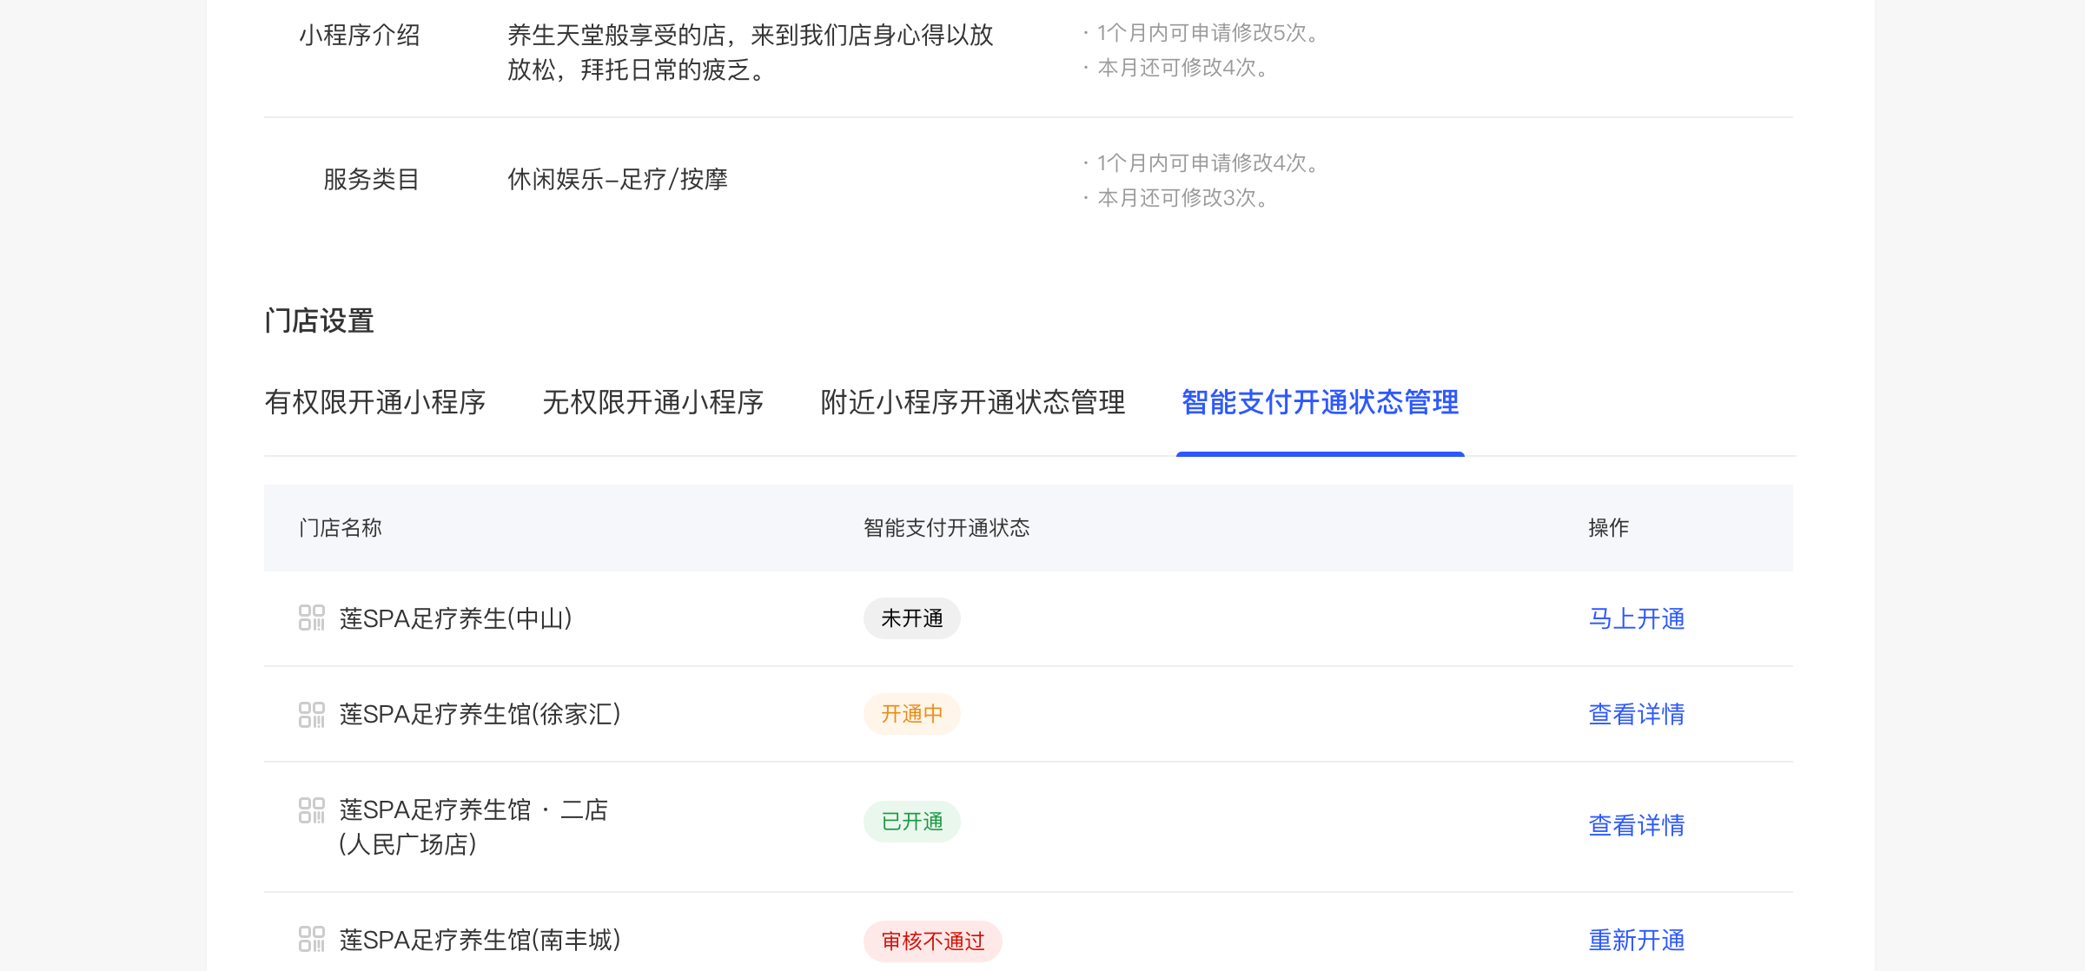
Task: Click the 小程序介绍 description text
Action: coord(749,52)
